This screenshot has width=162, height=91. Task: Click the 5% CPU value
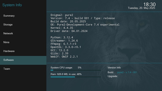[79, 67]
